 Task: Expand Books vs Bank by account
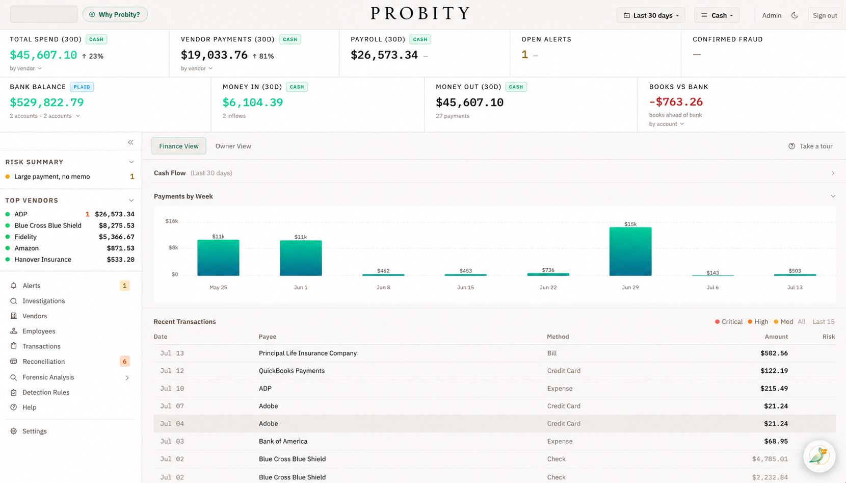tap(667, 124)
